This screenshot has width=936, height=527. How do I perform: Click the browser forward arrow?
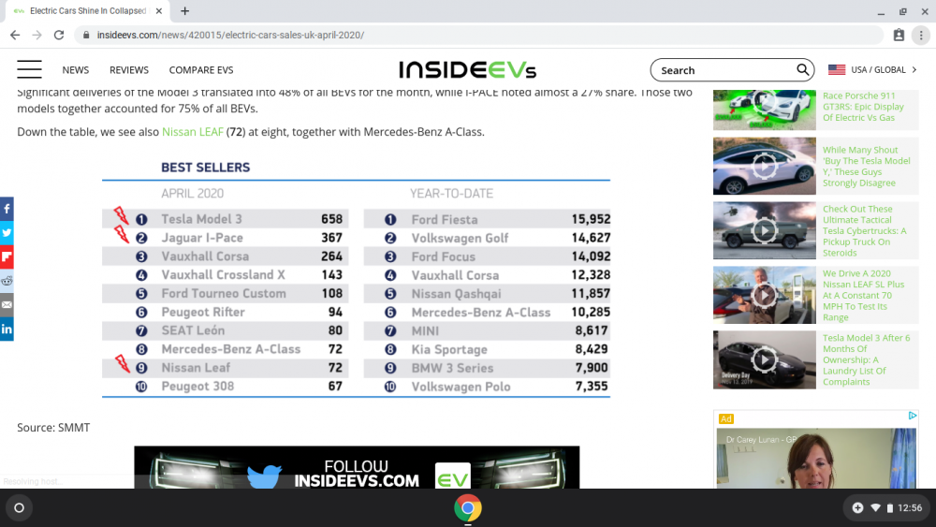[37, 36]
